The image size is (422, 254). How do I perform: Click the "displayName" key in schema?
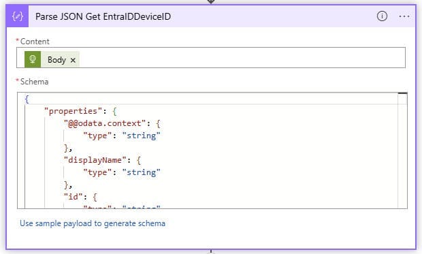point(95,160)
